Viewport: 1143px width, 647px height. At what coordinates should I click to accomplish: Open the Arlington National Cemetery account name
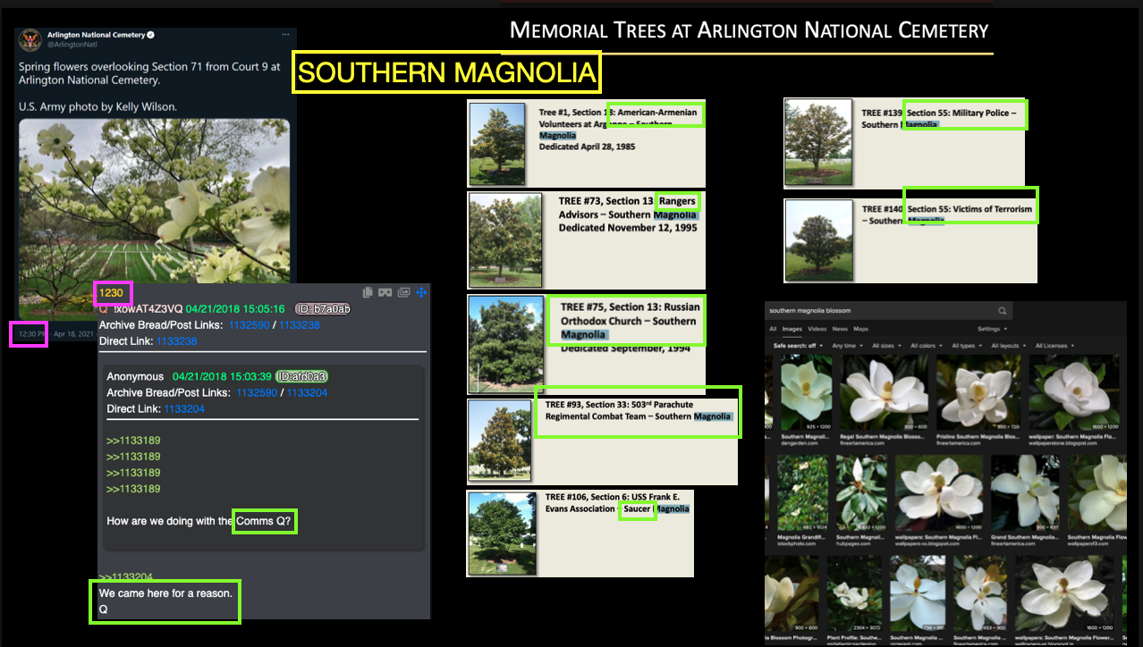point(95,35)
